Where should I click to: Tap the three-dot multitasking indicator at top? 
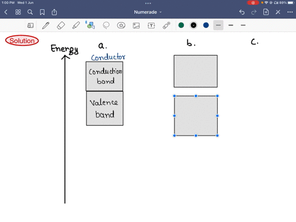click(148, 3)
